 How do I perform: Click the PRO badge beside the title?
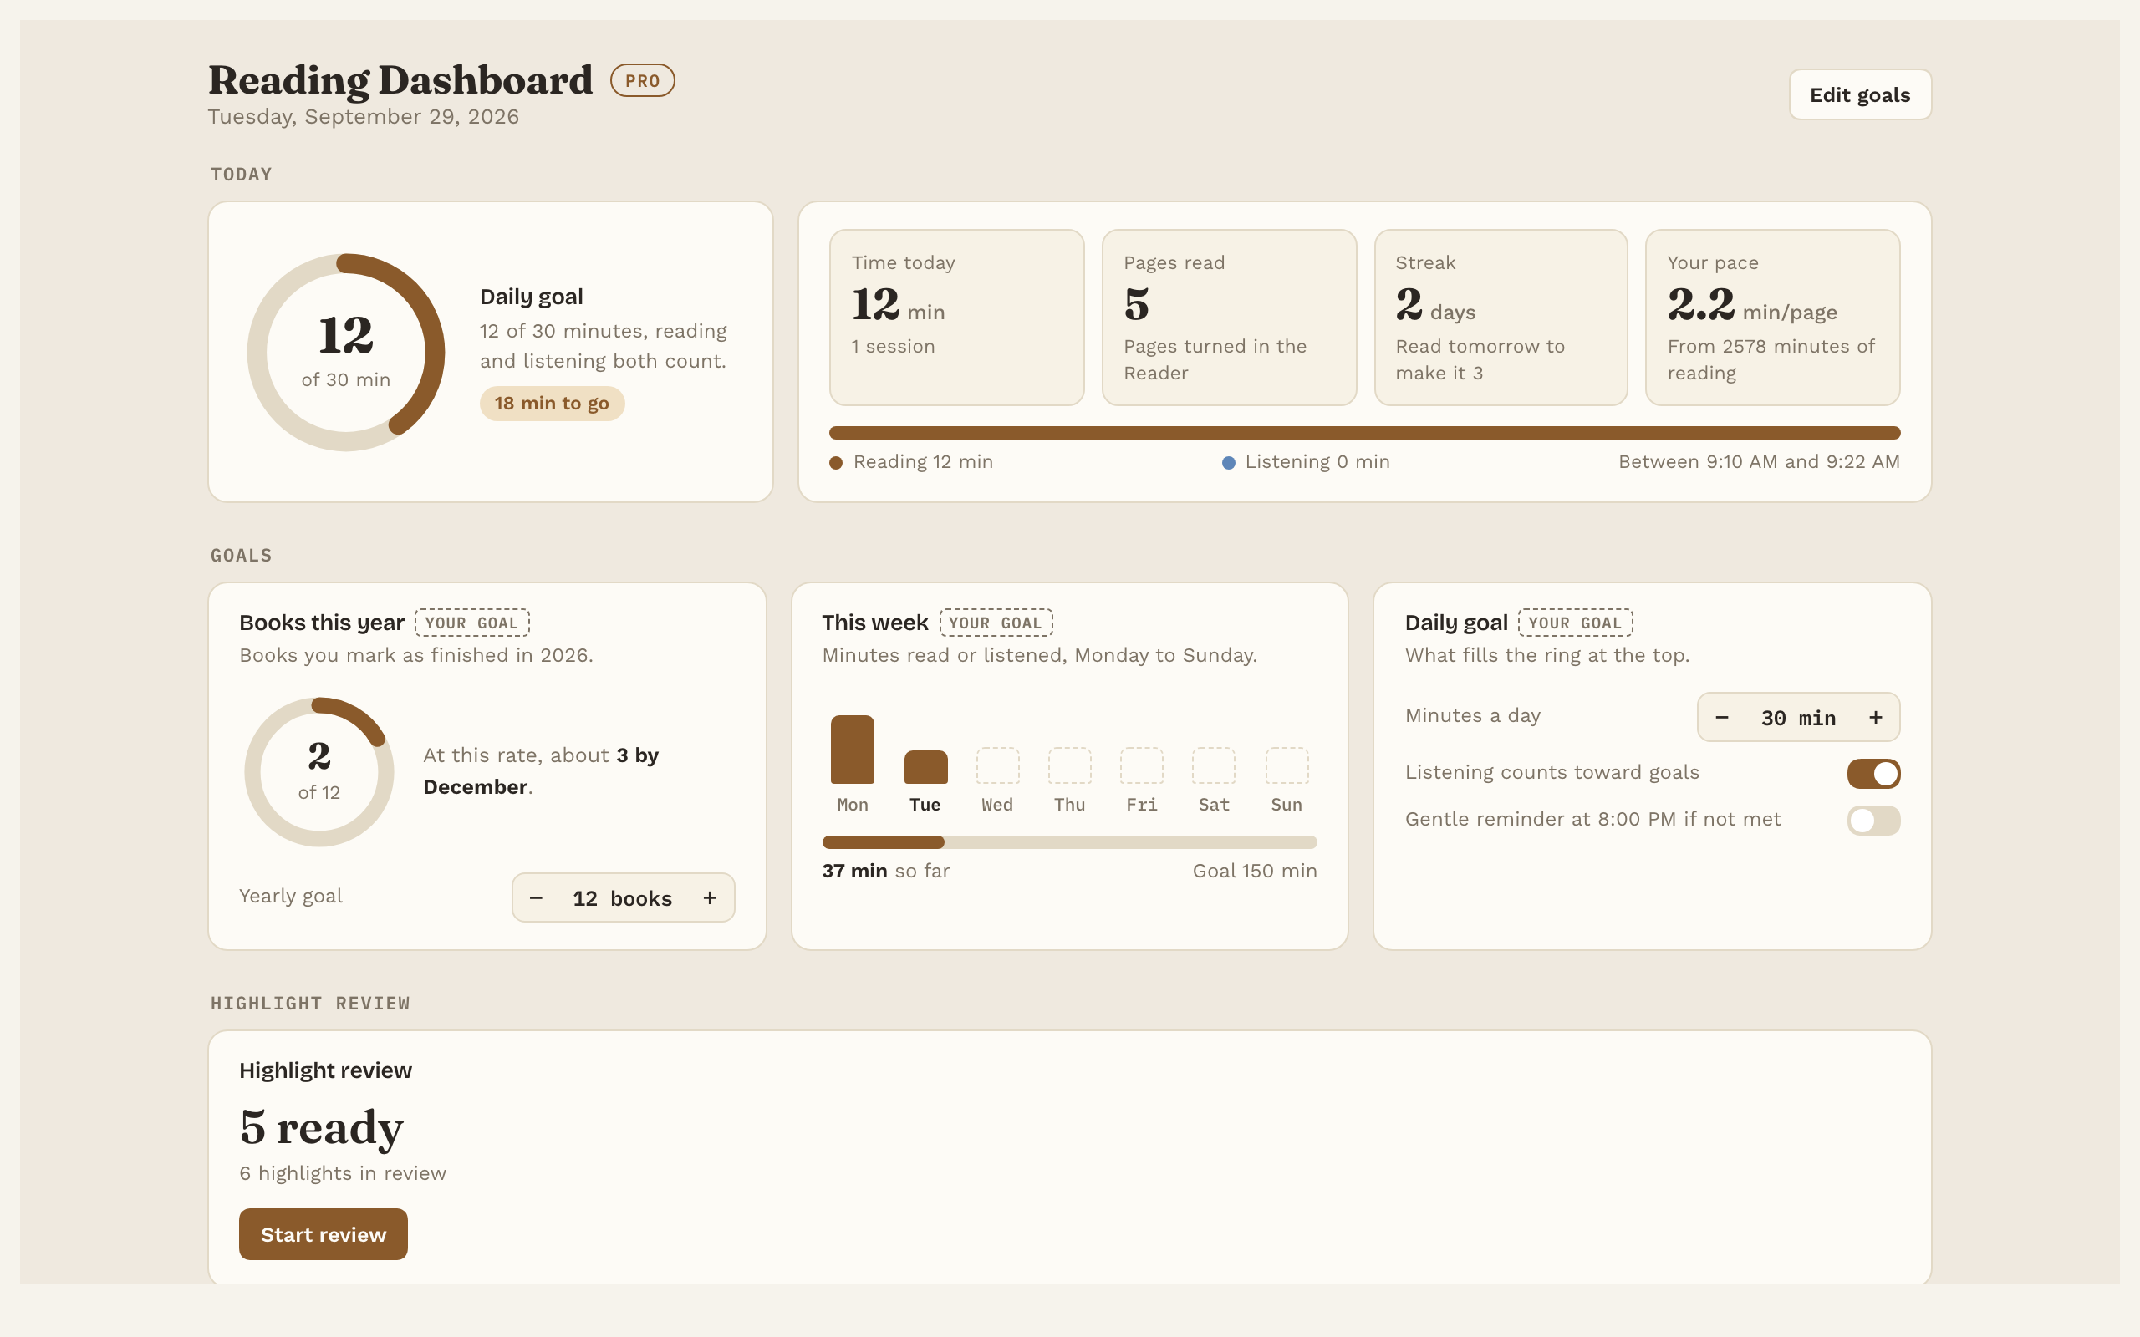tap(642, 80)
